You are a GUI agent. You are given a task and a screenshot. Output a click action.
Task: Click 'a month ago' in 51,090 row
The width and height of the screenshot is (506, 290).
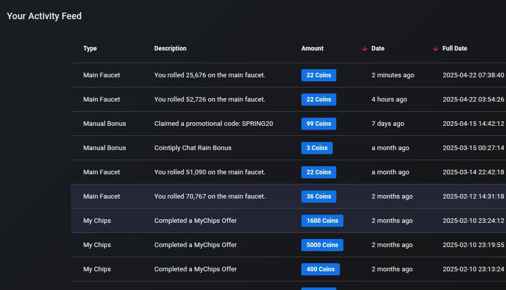pyautogui.click(x=390, y=172)
